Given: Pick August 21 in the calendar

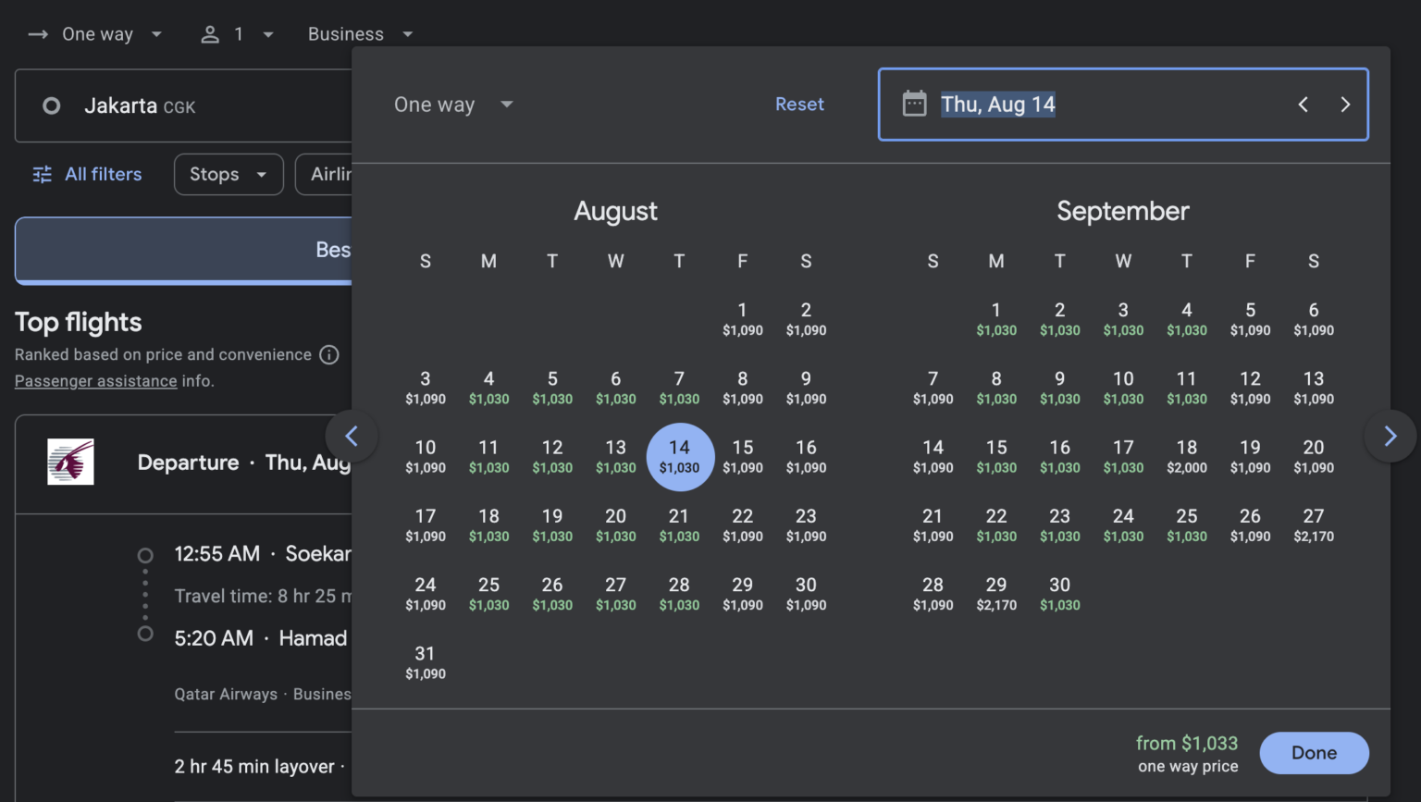Looking at the screenshot, I should click(679, 524).
